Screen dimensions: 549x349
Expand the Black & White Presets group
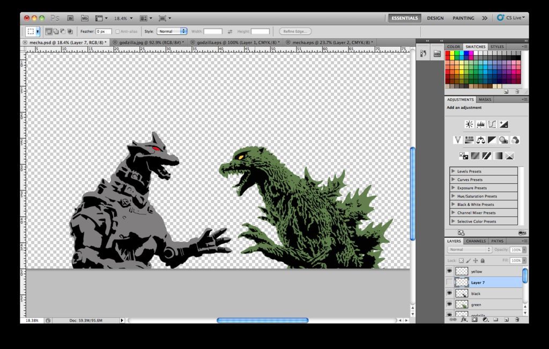coord(452,204)
